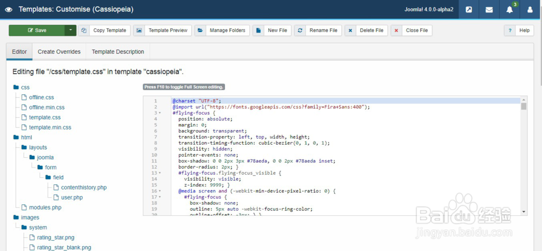Viewport: 542px width, 251px height.
Task: Click the Joomla! 4.0.0-alpha2 version text
Action: [x=429, y=10]
